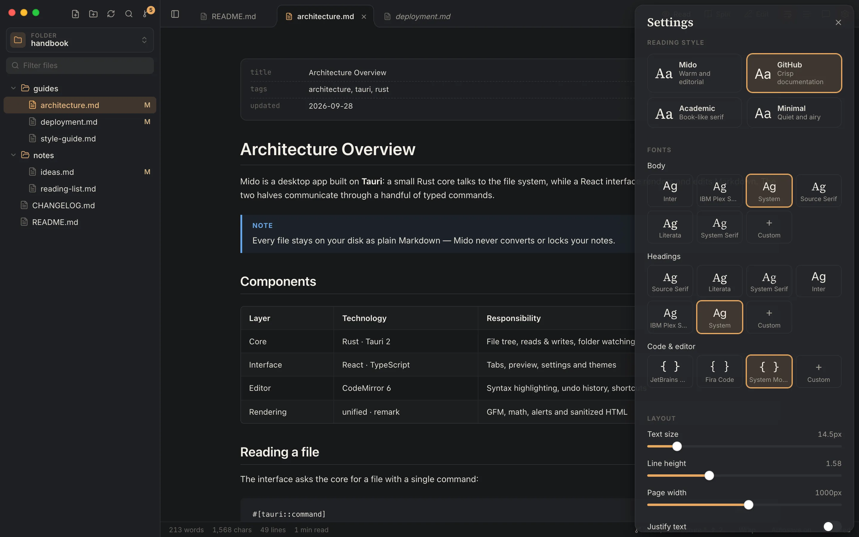
Task: Click the 49 lines status entry
Action: point(273,530)
